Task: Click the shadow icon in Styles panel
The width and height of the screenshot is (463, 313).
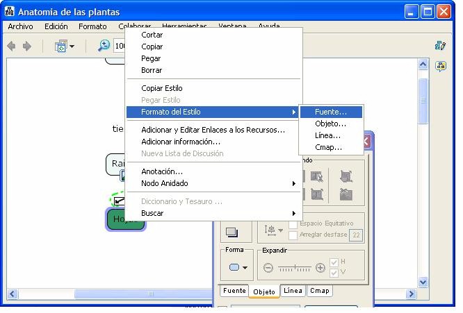Action: (231, 232)
